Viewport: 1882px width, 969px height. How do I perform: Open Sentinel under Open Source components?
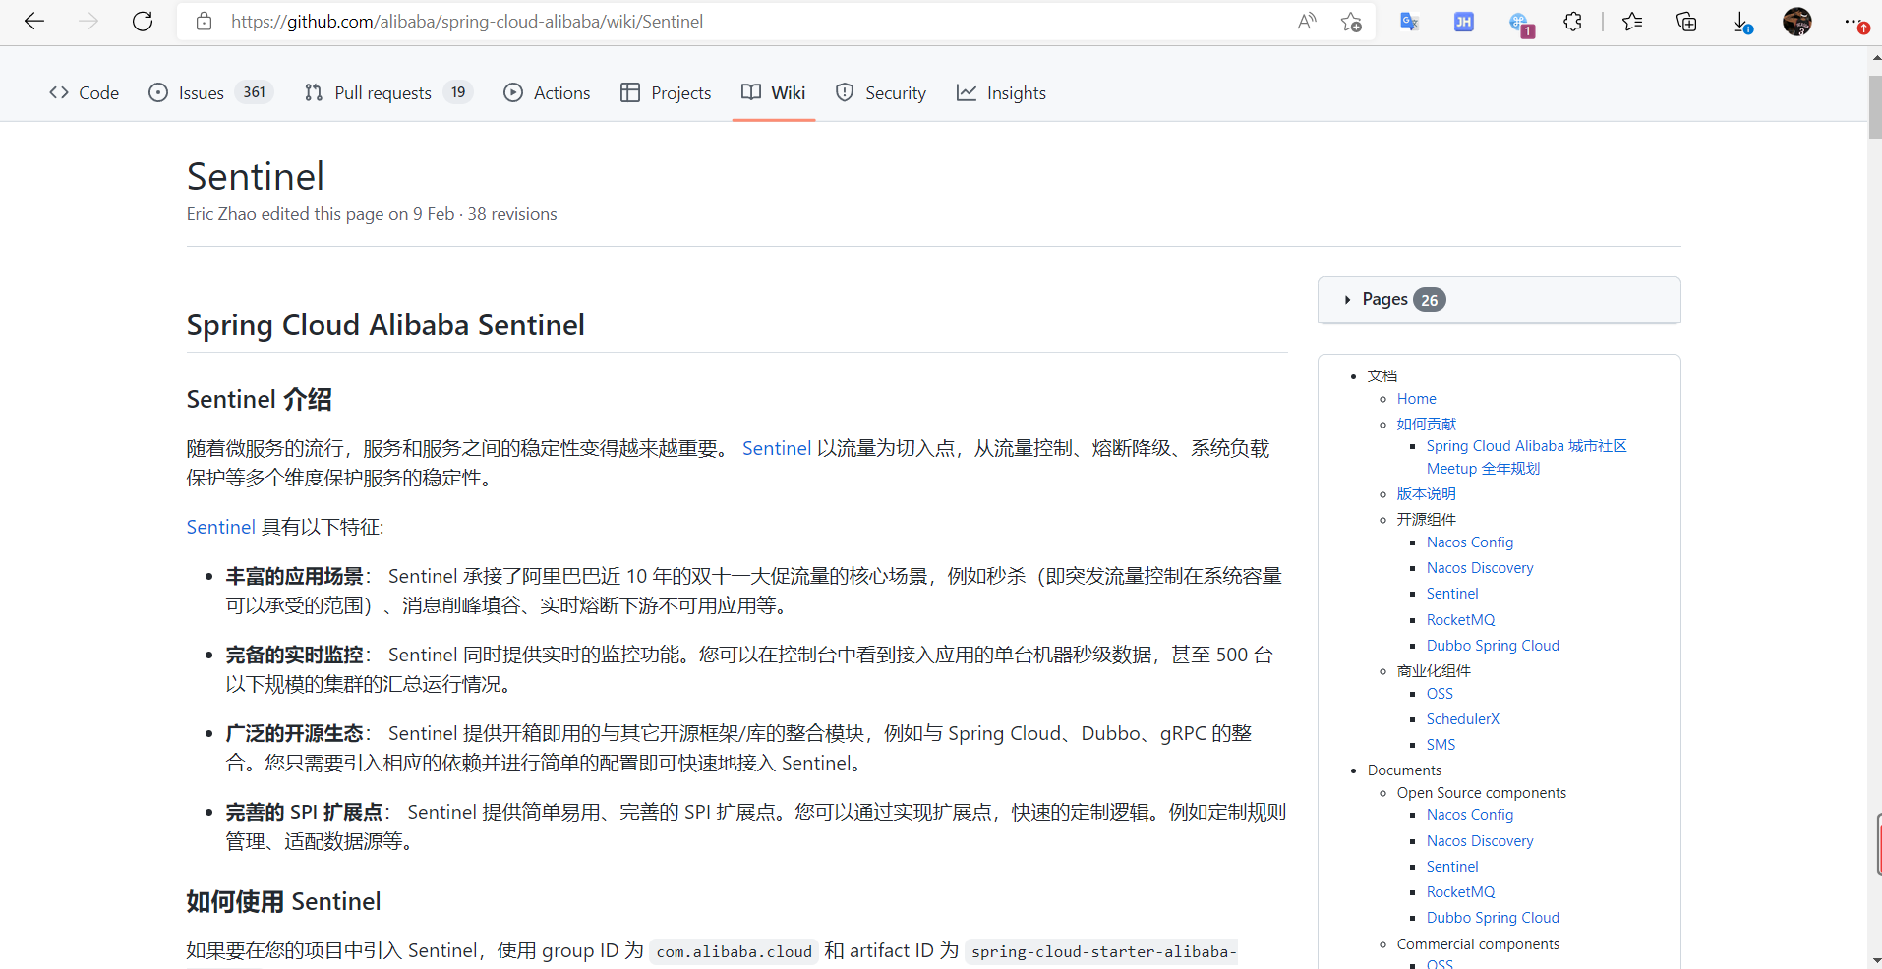[x=1452, y=867]
